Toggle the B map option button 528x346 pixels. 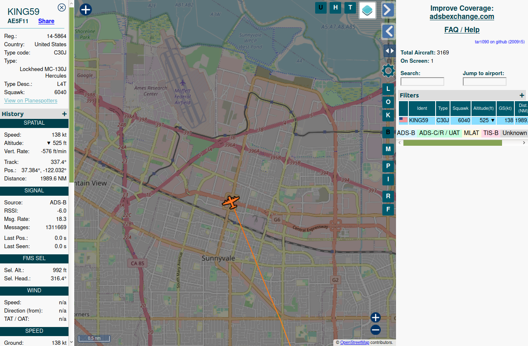click(388, 133)
